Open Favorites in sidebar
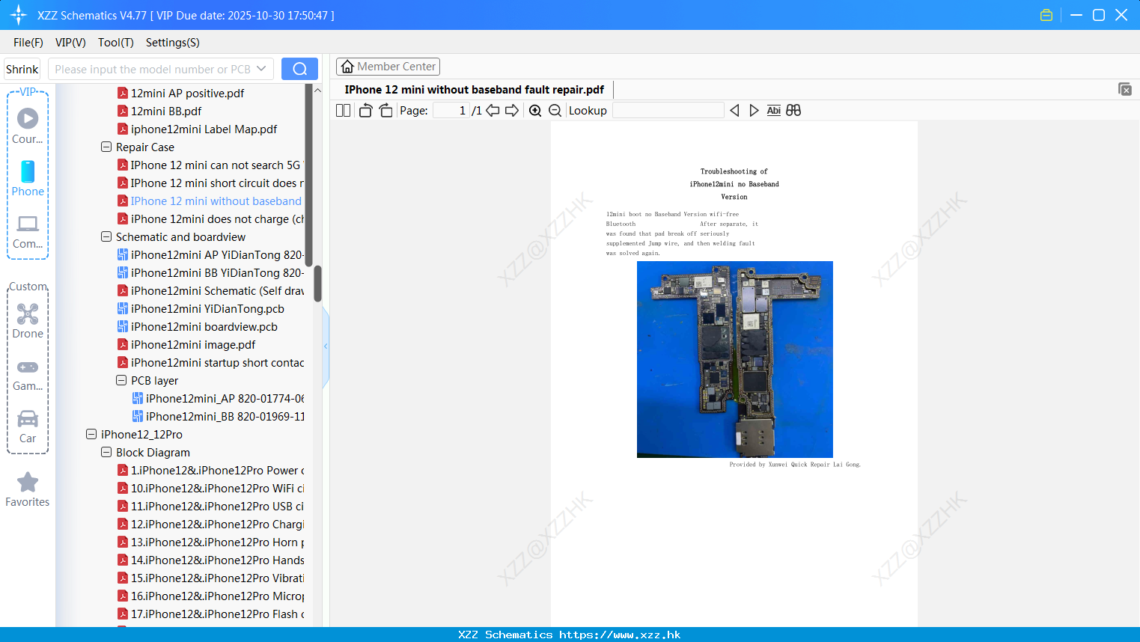 [x=28, y=489]
